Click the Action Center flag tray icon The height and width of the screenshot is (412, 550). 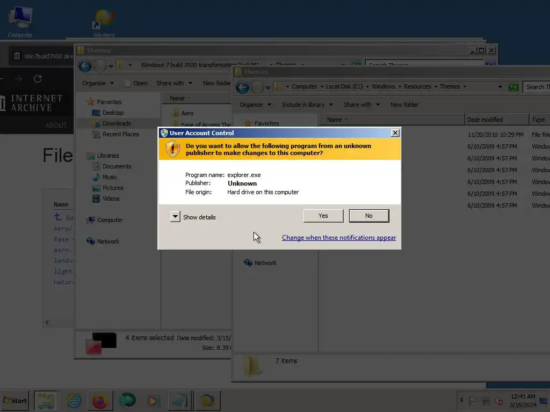click(x=473, y=400)
